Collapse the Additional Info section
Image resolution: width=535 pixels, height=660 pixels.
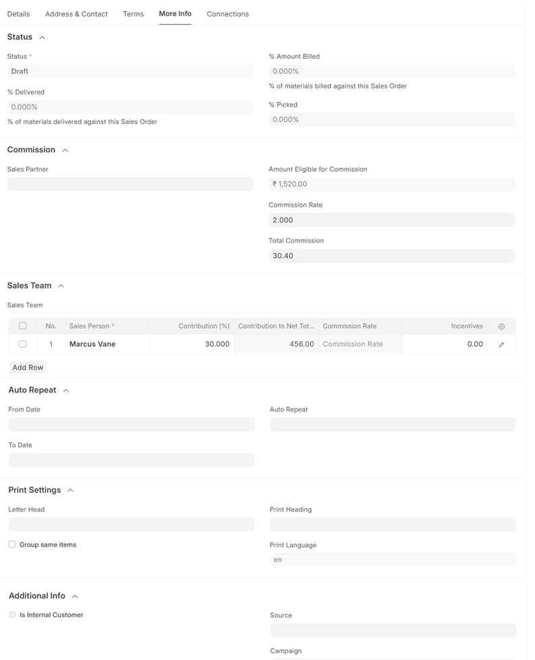[75, 596]
